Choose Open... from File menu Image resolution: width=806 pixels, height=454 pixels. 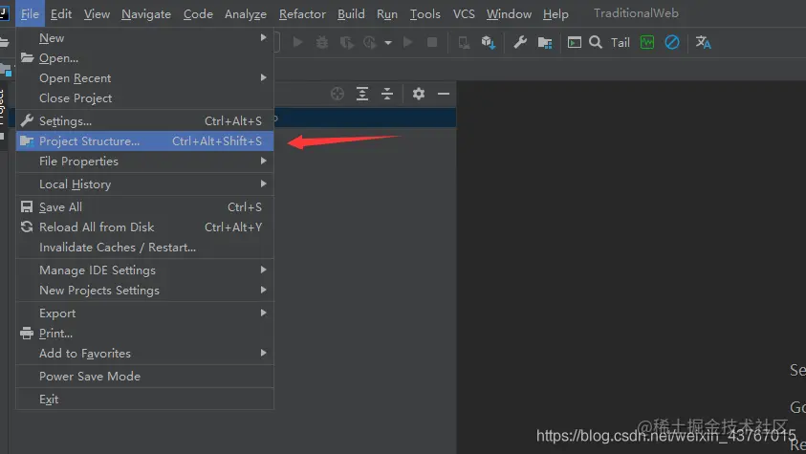coord(145,58)
